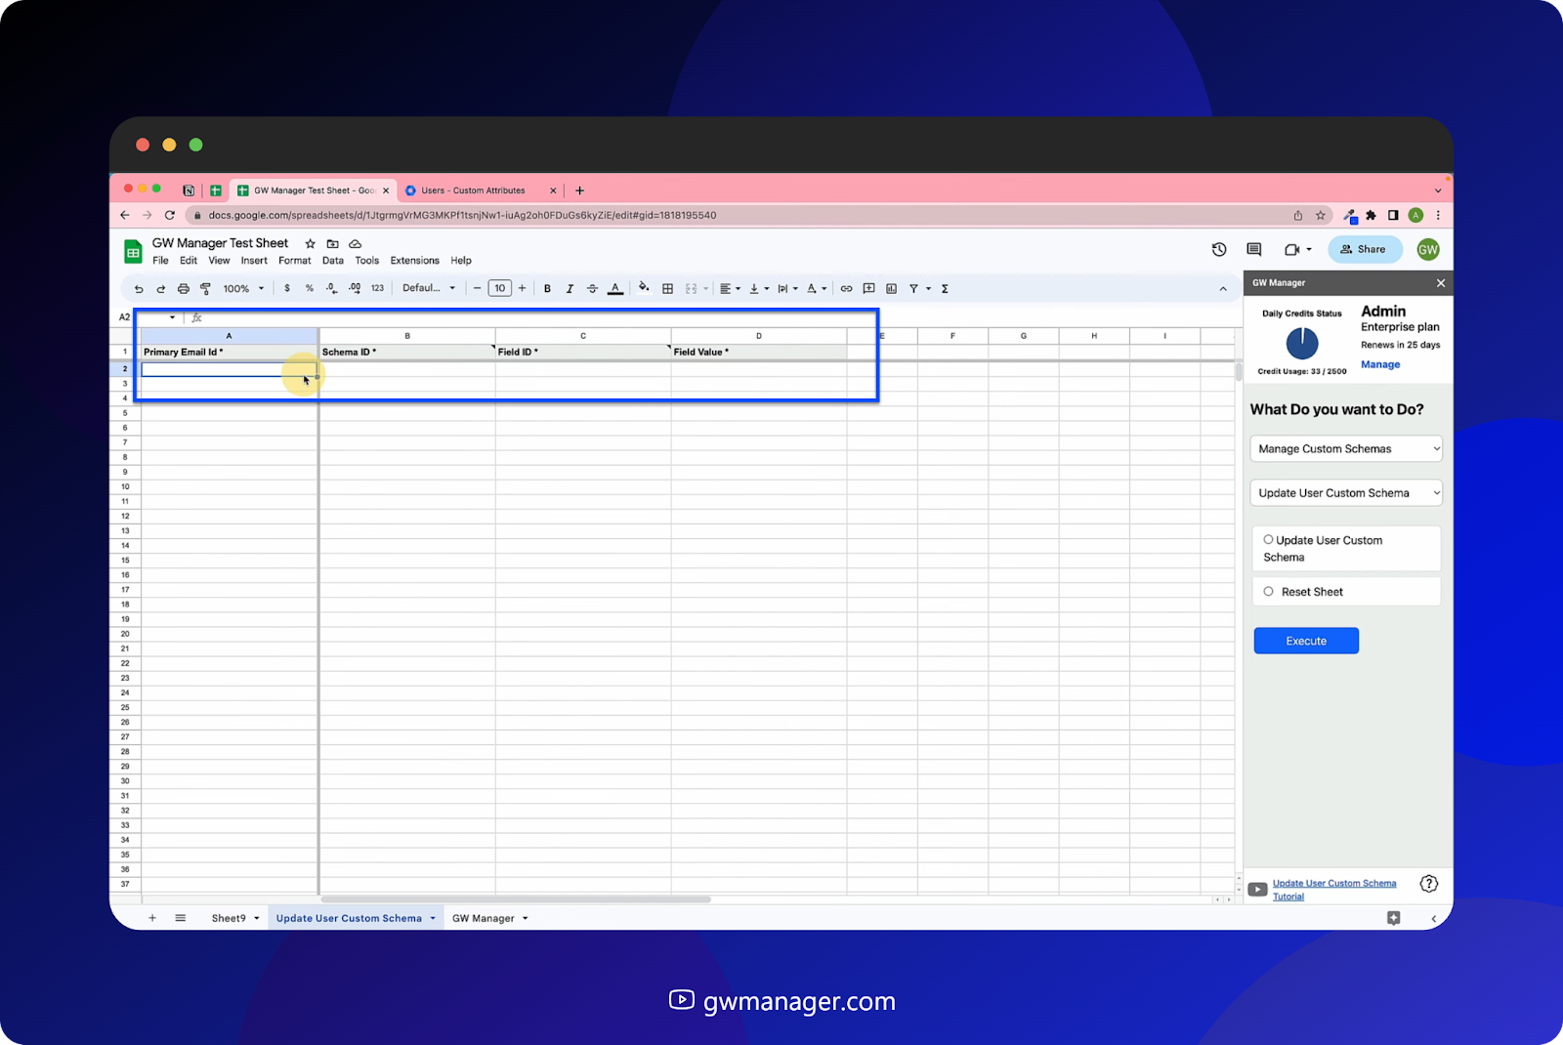Open the sidebar help question icon
1563x1045 pixels.
[x=1428, y=884]
